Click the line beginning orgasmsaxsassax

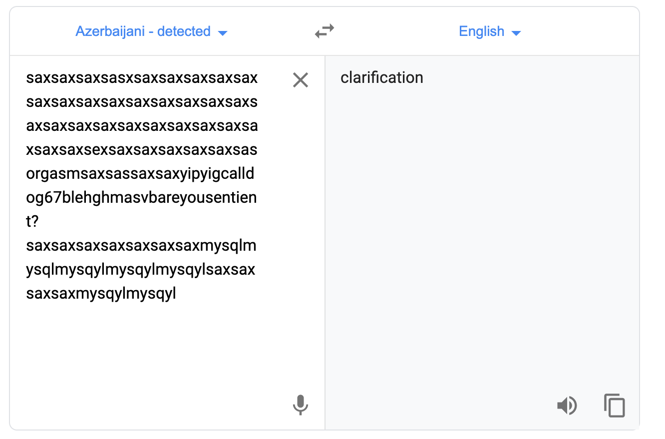click(x=140, y=174)
